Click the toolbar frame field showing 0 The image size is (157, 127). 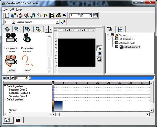(x=85, y=15)
